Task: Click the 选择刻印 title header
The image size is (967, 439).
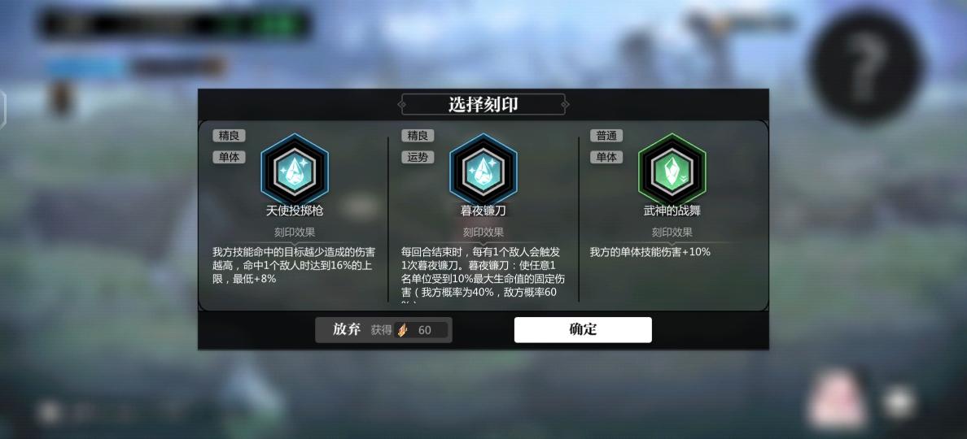Action: [483, 104]
